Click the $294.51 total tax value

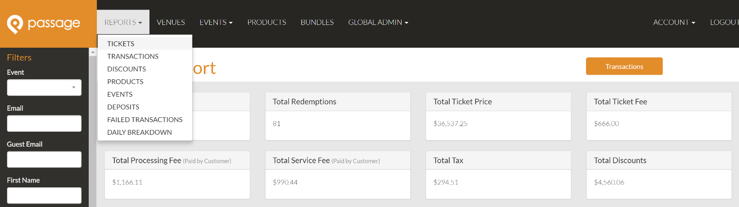click(x=446, y=182)
